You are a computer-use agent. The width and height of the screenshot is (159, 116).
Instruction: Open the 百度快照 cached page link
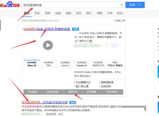[51, 114]
